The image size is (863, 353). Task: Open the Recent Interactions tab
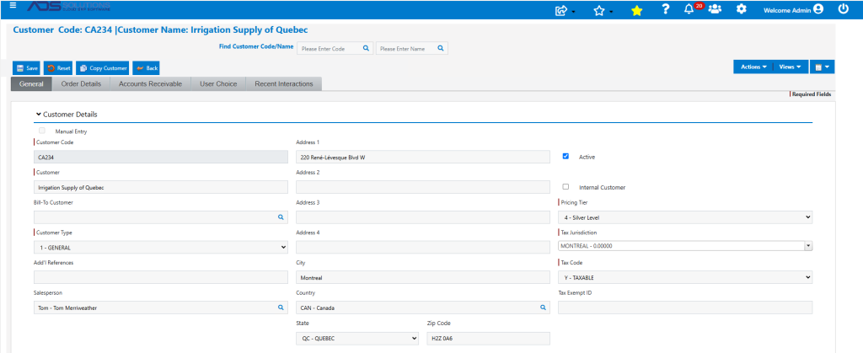point(284,84)
